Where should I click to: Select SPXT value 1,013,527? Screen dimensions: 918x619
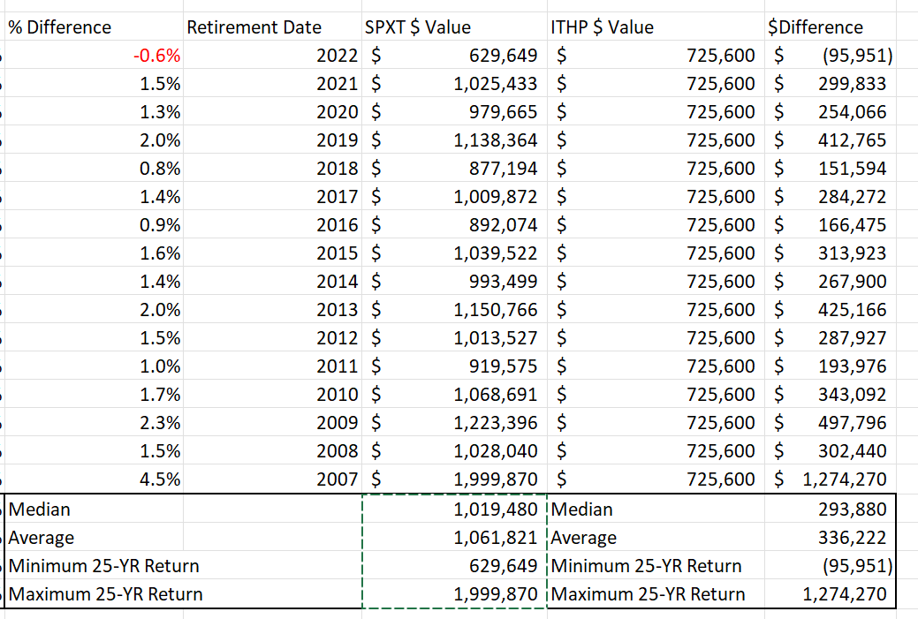coord(454,337)
